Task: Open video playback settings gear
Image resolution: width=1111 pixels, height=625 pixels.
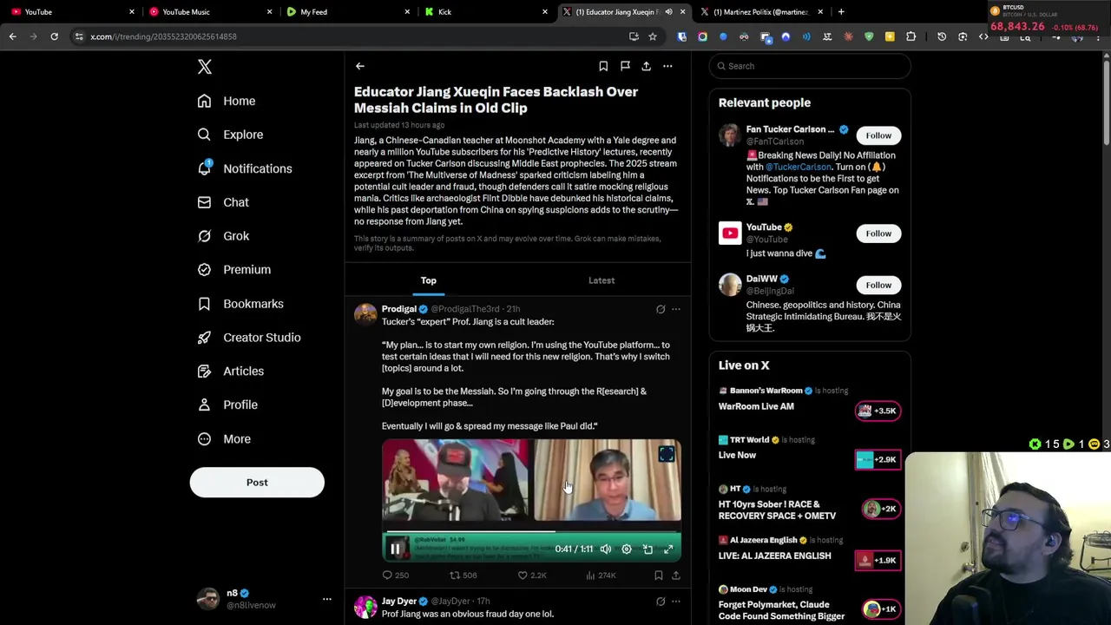Action: pyautogui.click(x=627, y=549)
